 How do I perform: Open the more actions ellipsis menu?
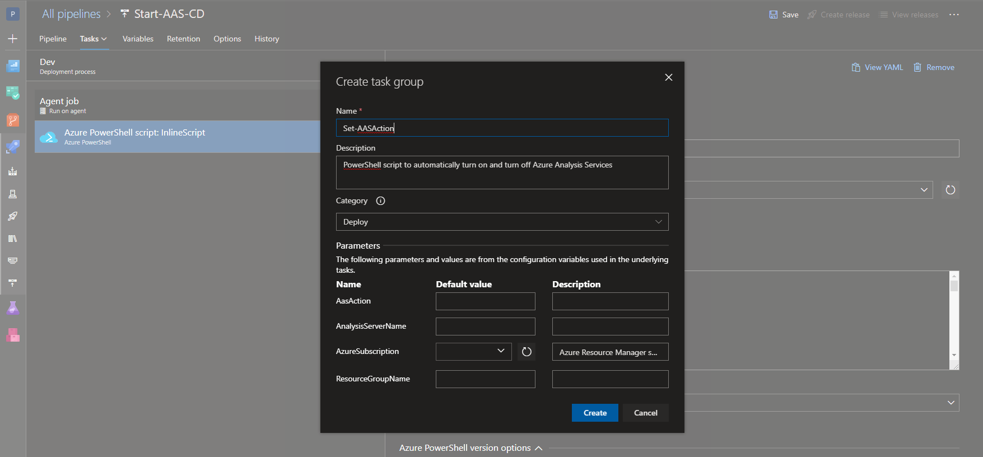pos(954,15)
